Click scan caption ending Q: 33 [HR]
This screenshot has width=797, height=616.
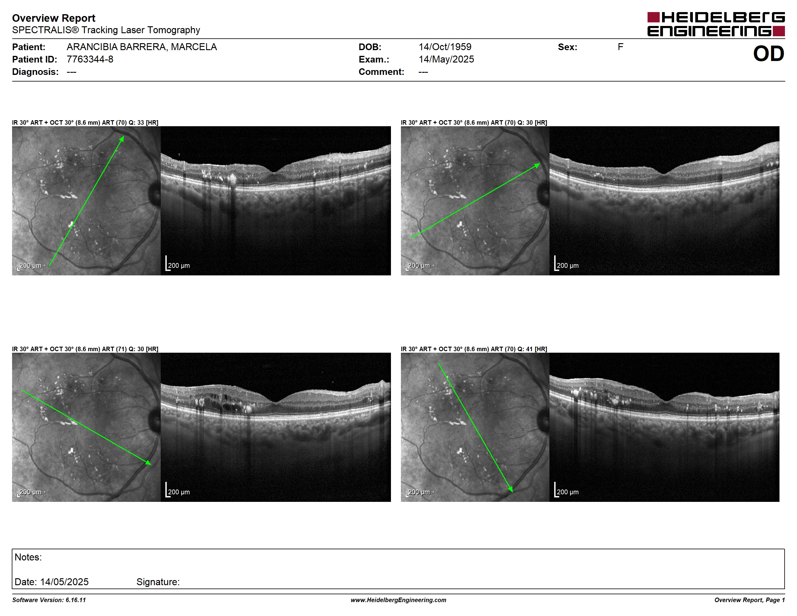coord(85,123)
